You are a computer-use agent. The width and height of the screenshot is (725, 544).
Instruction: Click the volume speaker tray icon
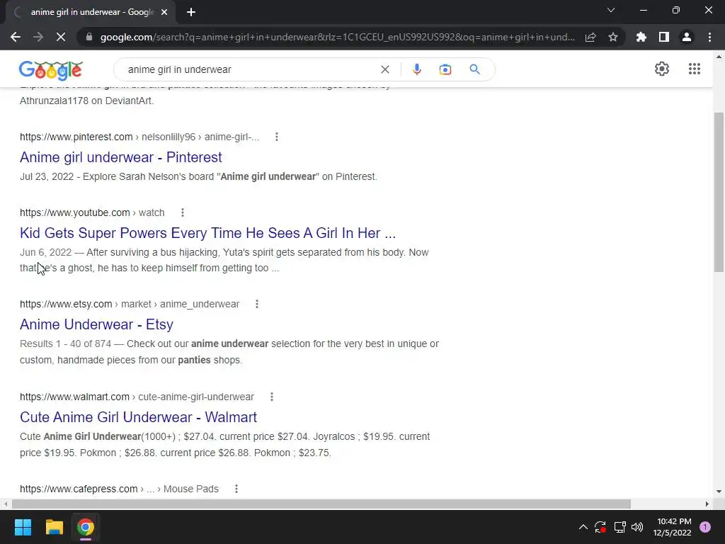pyautogui.click(x=637, y=527)
